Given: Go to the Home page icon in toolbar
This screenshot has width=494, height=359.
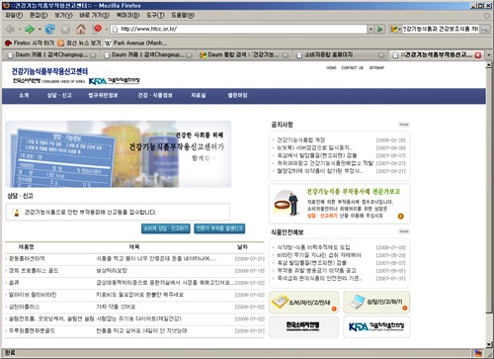Looking at the screenshot, I should pos(81,29).
